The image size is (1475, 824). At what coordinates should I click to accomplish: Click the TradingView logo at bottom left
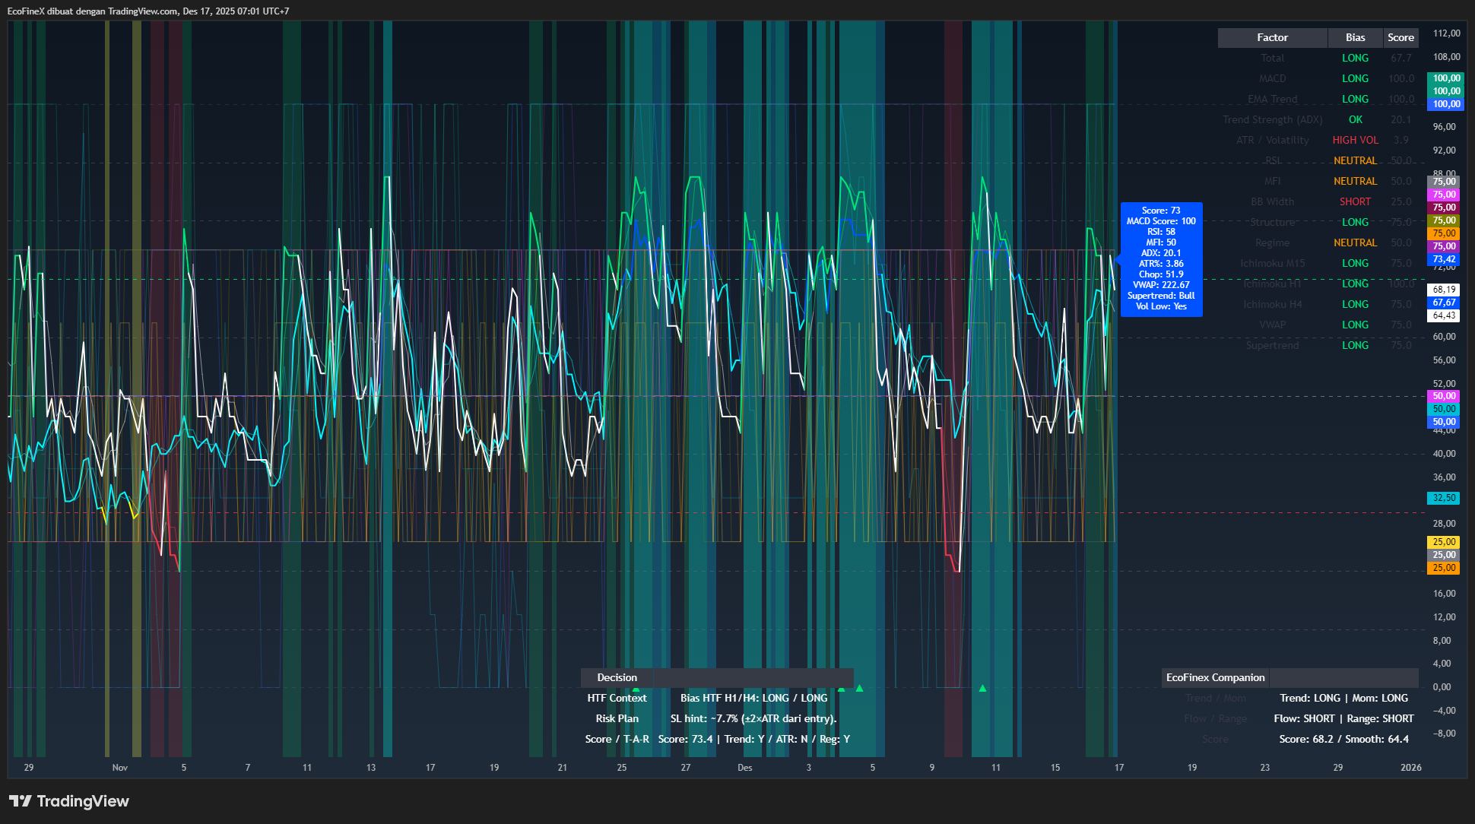(69, 801)
